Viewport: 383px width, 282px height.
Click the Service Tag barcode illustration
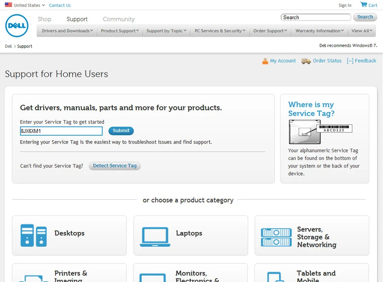320,132
